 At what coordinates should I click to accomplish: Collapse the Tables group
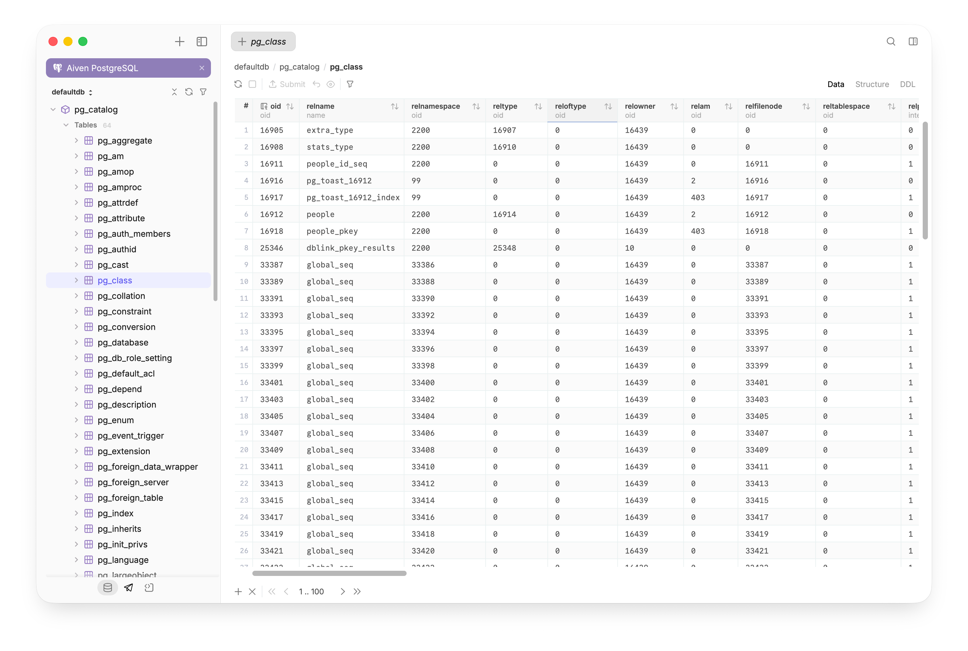(x=66, y=125)
